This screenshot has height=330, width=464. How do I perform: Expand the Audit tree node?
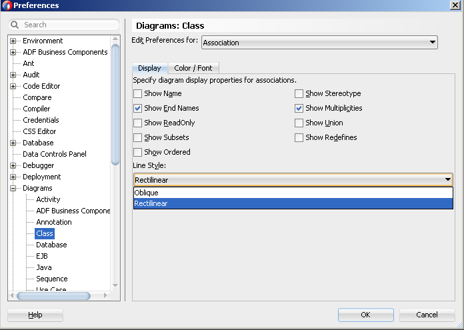click(13, 75)
